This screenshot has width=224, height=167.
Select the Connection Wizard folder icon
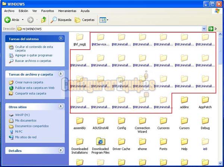point(143,121)
